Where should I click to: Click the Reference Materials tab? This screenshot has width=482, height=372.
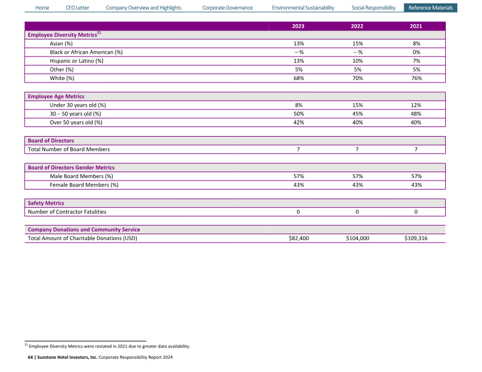click(430, 8)
